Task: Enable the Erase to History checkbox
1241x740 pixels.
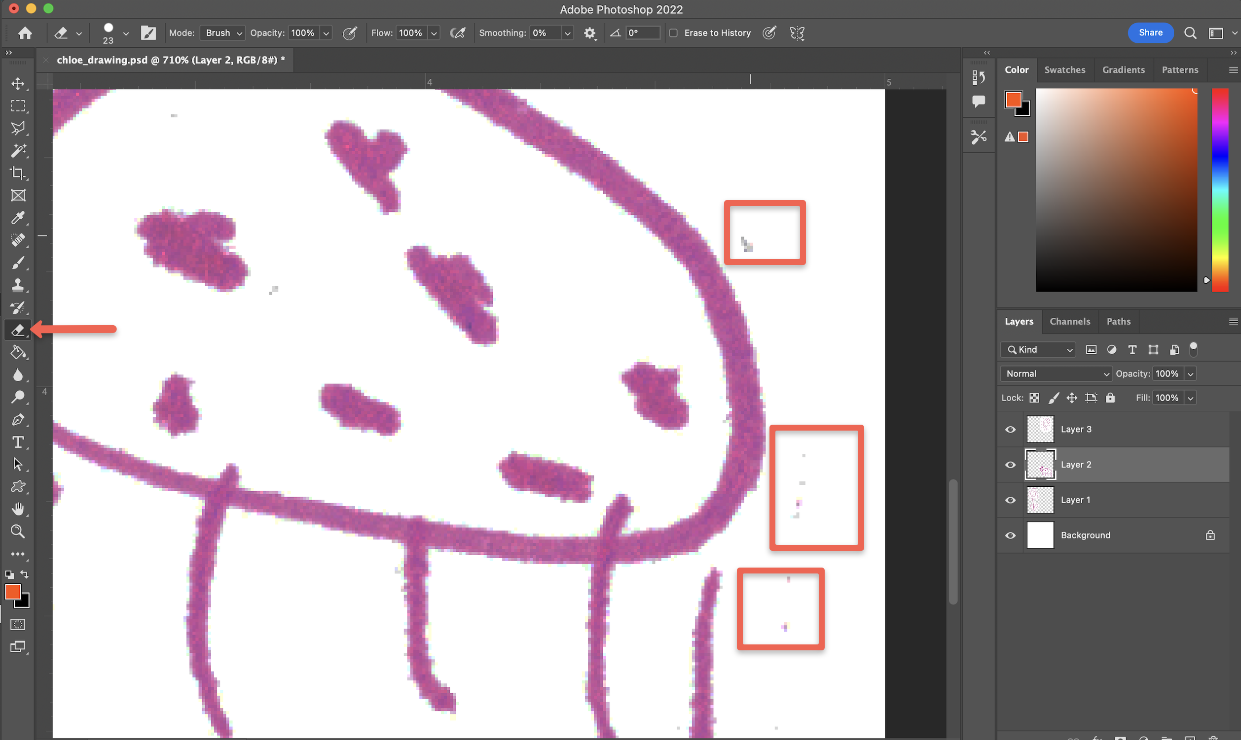Action: point(673,33)
